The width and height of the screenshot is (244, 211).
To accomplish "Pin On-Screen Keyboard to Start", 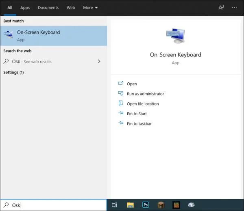I will point(137,114).
